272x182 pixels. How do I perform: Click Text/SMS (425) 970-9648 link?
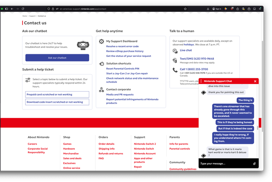coord(197,59)
